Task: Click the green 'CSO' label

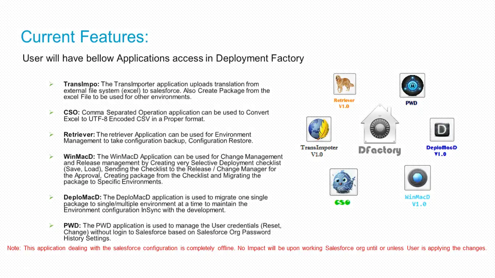Action: click(342, 202)
